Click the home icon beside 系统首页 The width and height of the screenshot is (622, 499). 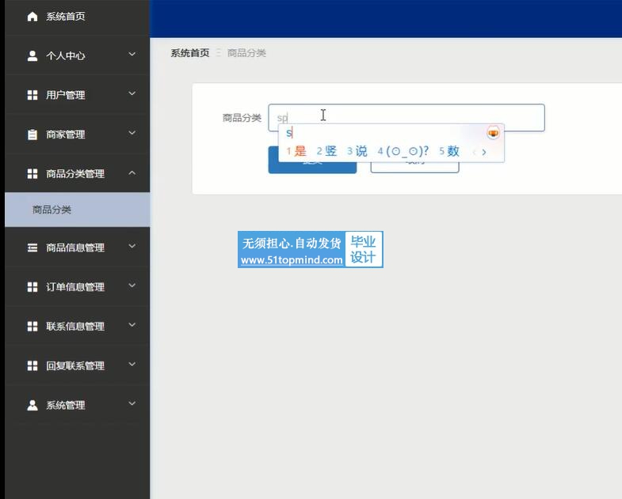pos(32,17)
